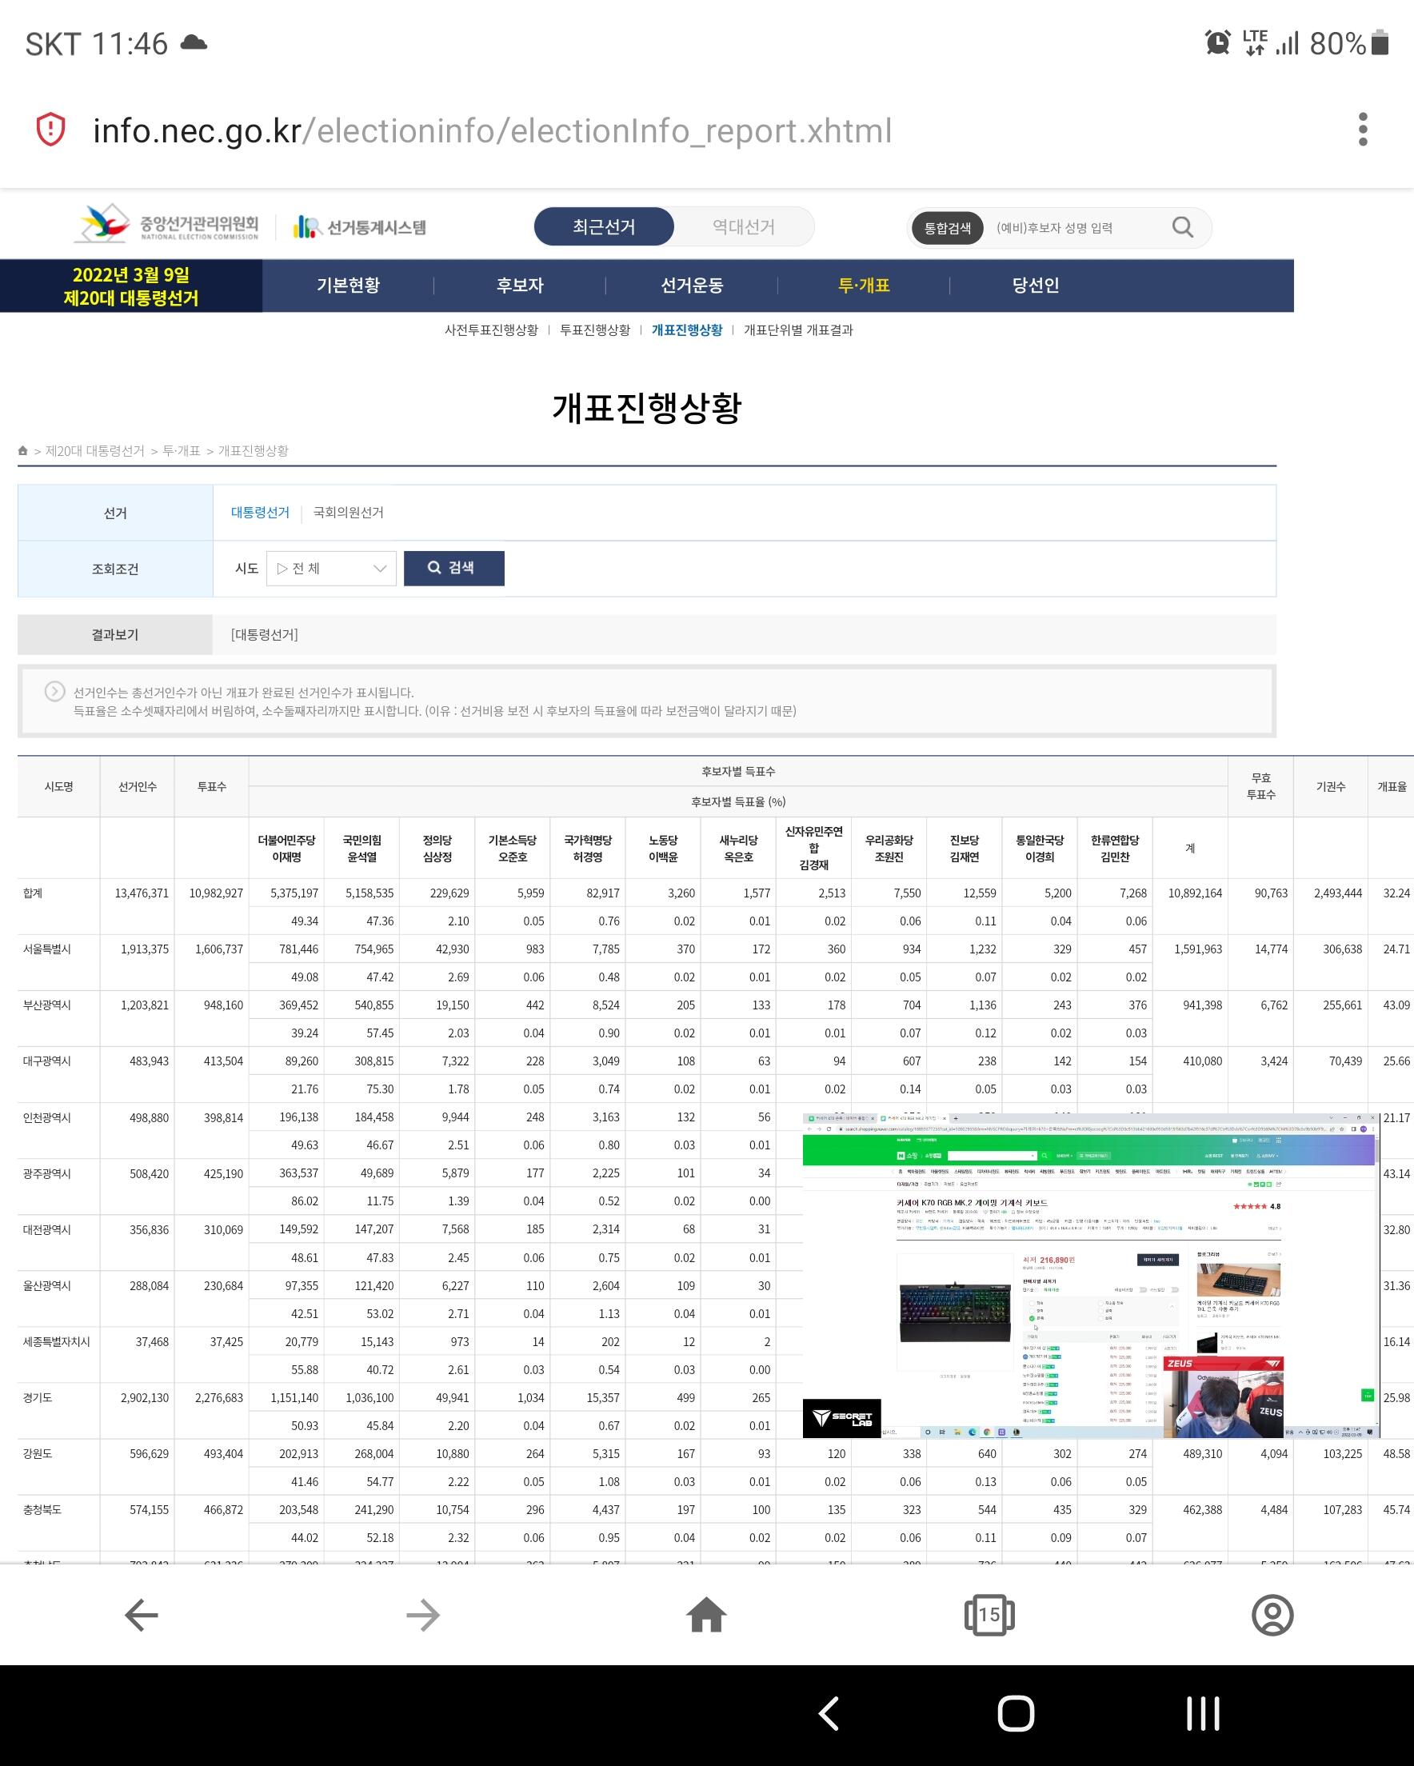1414x1766 pixels.
Task: Open the 투·개표 menu
Action: pos(864,286)
